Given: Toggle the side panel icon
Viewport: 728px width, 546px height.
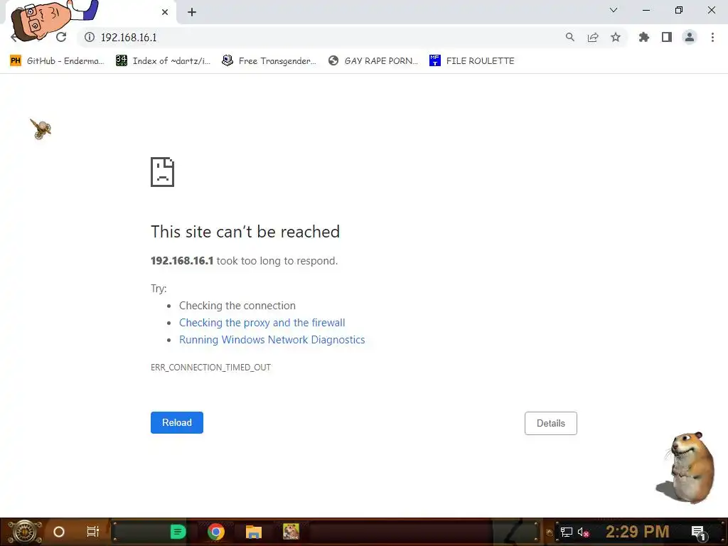Looking at the screenshot, I should pyautogui.click(x=667, y=37).
